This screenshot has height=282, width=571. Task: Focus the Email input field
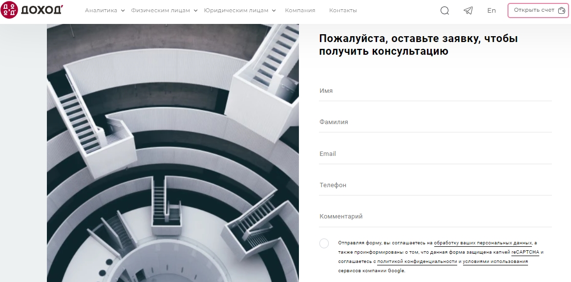(x=436, y=154)
